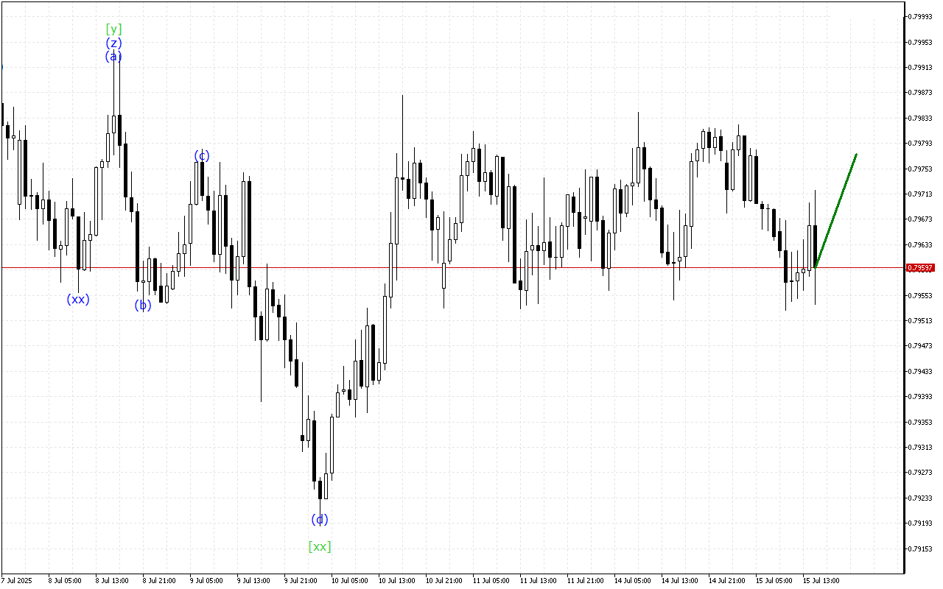Click the "15 Jul 13:00" time axis label

pyautogui.click(x=821, y=580)
